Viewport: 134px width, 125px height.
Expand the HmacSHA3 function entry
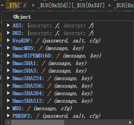[x=8, y=70]
